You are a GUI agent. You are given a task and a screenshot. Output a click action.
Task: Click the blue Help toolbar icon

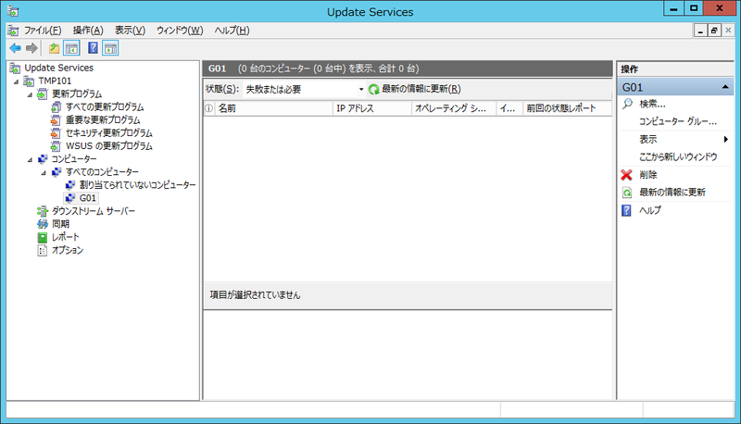(93, 48)
